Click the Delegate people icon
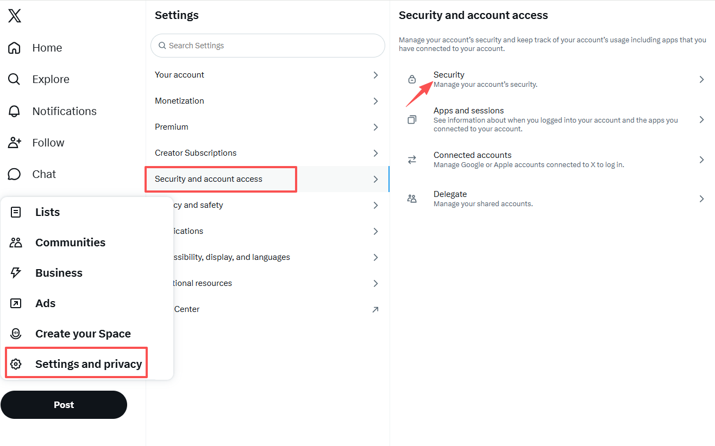The height and width of the screenshot is (446, 715). click(412, 199)
